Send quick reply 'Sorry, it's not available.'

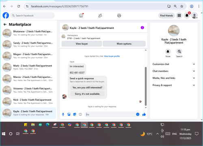(87, 94)
